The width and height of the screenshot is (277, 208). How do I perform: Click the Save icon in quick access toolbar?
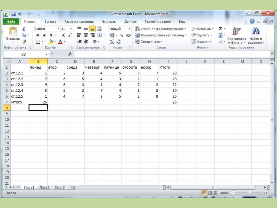[x=14, y=14]
